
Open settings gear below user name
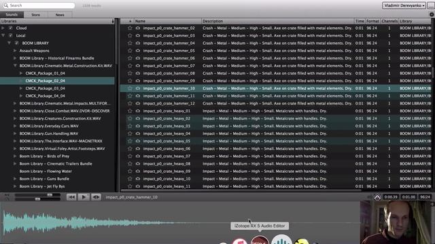coord(432,14)
